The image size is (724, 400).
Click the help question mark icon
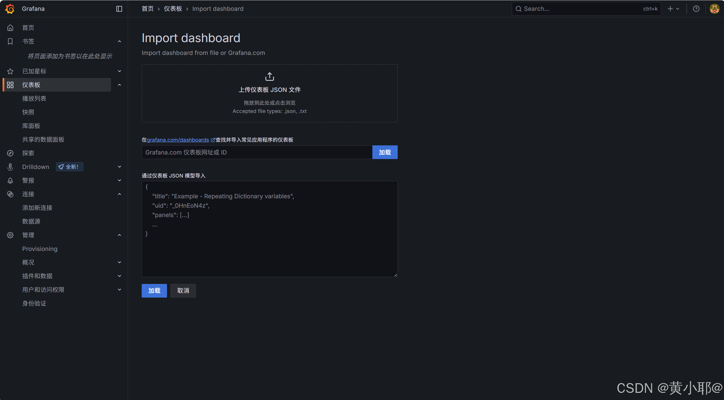click(x=696, y=9)
